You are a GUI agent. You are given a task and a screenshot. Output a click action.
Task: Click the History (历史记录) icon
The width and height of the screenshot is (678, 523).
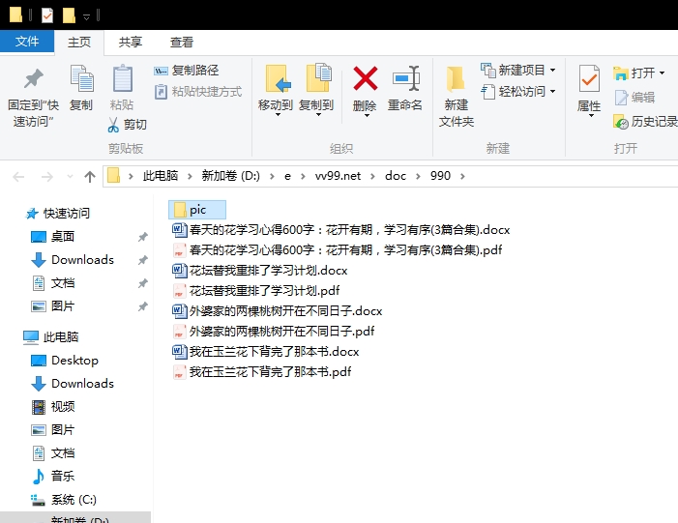[621, 123]
